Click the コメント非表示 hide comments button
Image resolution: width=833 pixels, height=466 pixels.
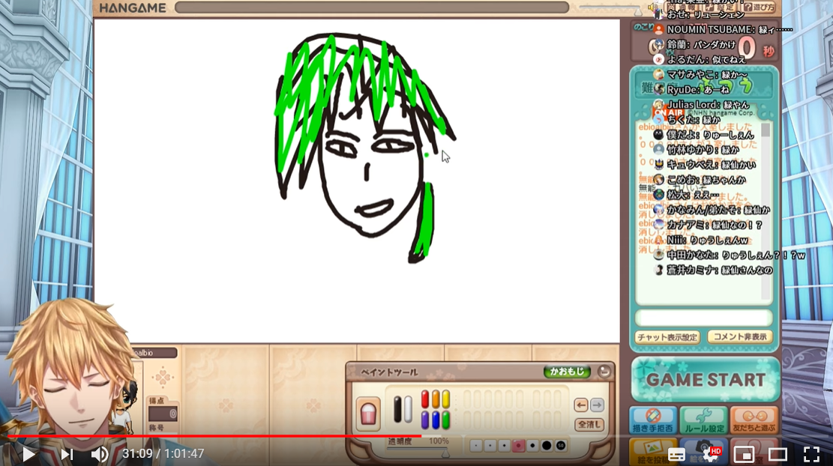coord(739,336)
